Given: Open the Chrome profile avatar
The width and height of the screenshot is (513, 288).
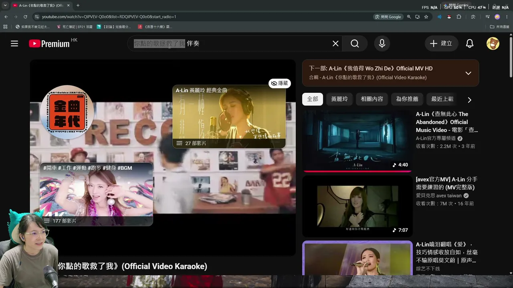Looking at the screenshot, I should (x=497, y=17).
